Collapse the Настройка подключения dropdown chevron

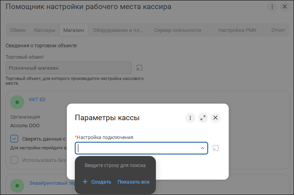(203, 148)
